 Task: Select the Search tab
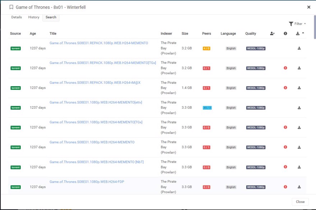click(x=51, y=17)
